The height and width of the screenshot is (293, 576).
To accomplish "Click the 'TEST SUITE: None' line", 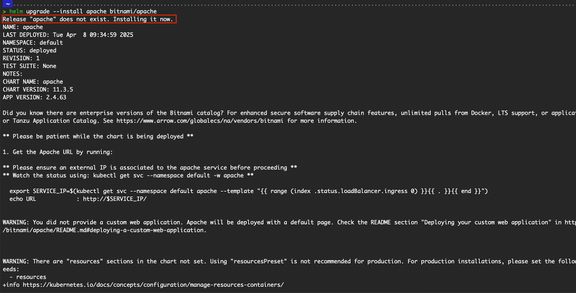I will click(x=30, y=66).
